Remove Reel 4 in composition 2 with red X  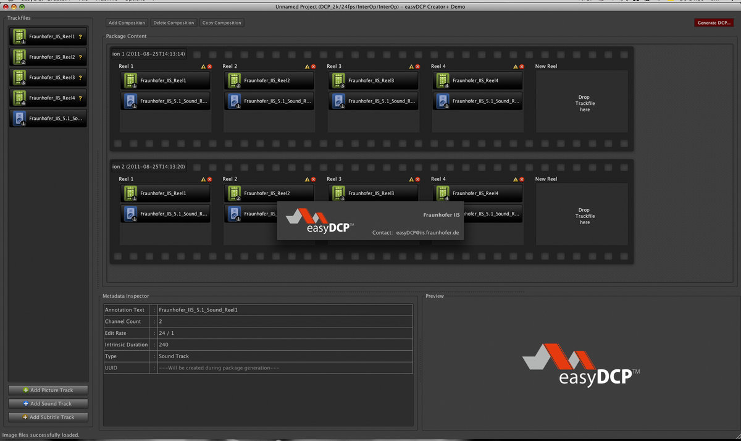(x=521, y=179)
